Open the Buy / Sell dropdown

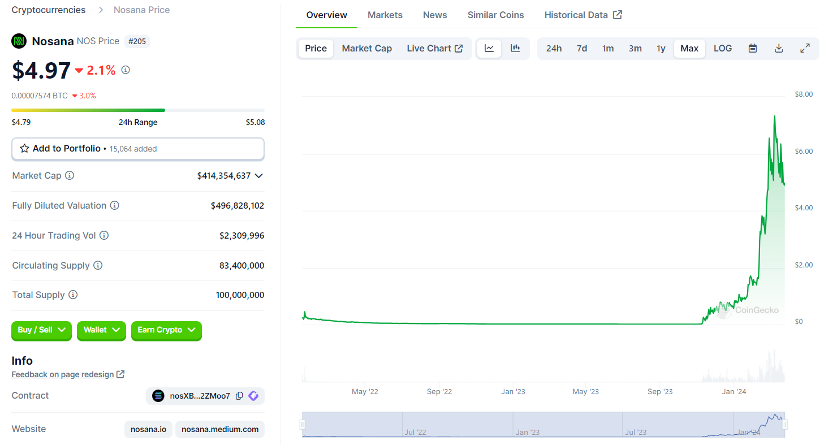[x=41, y=330]
